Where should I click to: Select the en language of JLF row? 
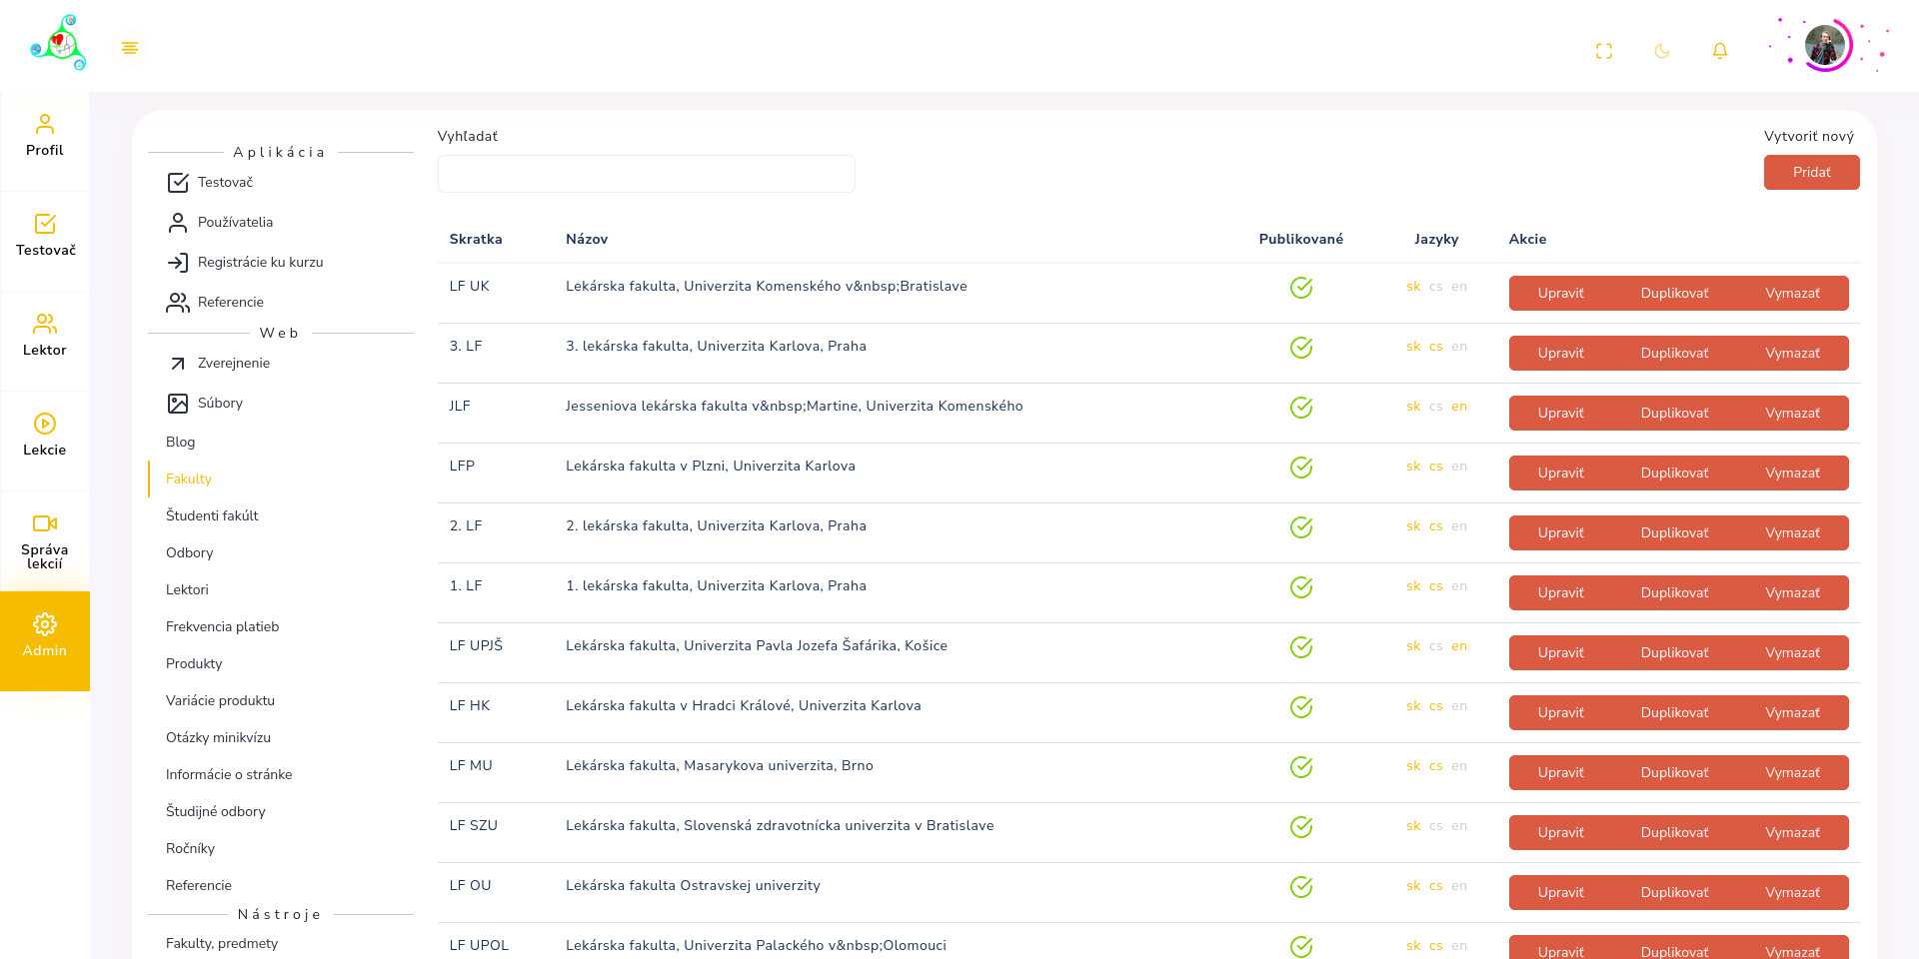1459,407
